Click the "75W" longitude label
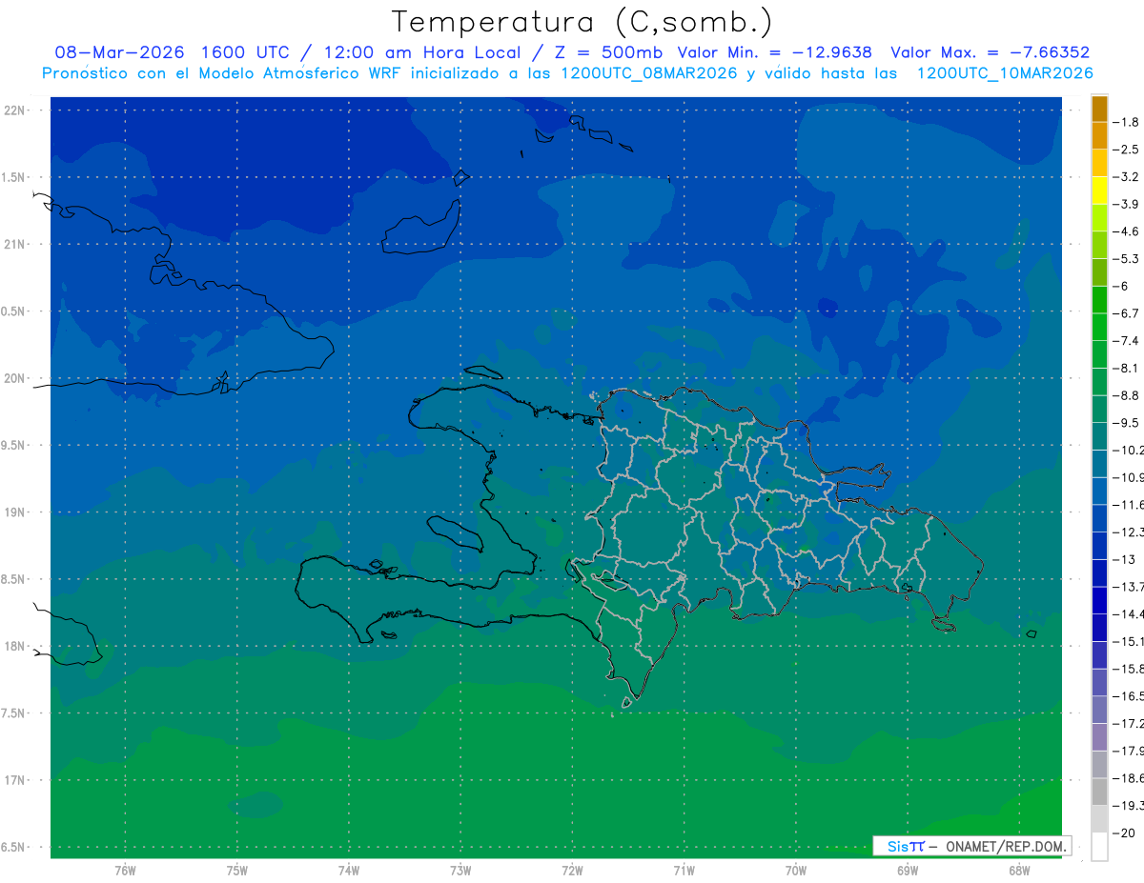 (237, 871)
